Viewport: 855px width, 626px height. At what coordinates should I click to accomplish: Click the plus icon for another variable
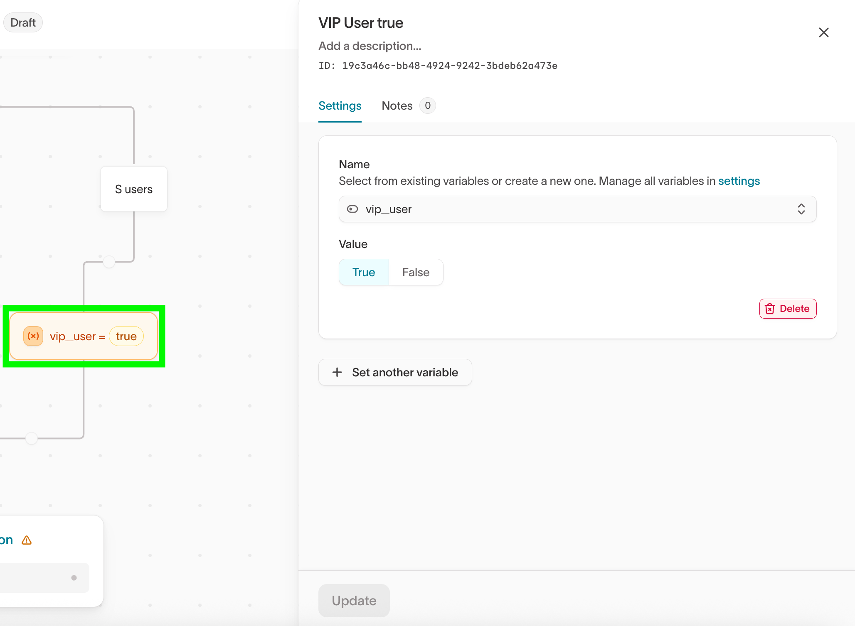click(x=337, y=372)
